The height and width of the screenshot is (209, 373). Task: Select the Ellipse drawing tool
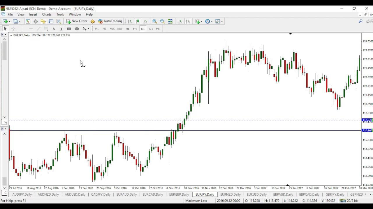[77, 29]
